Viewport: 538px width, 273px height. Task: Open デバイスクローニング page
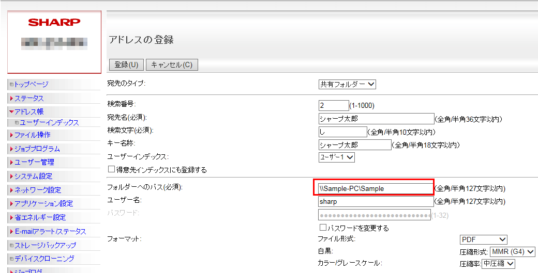coord(44,259)
